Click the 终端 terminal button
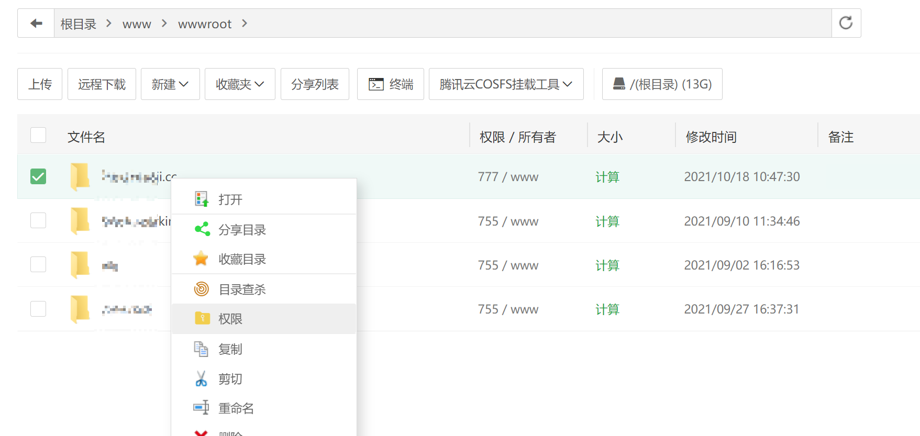This screenshot has height=436, width=920. pyautogui.click(x=390, y=84)
